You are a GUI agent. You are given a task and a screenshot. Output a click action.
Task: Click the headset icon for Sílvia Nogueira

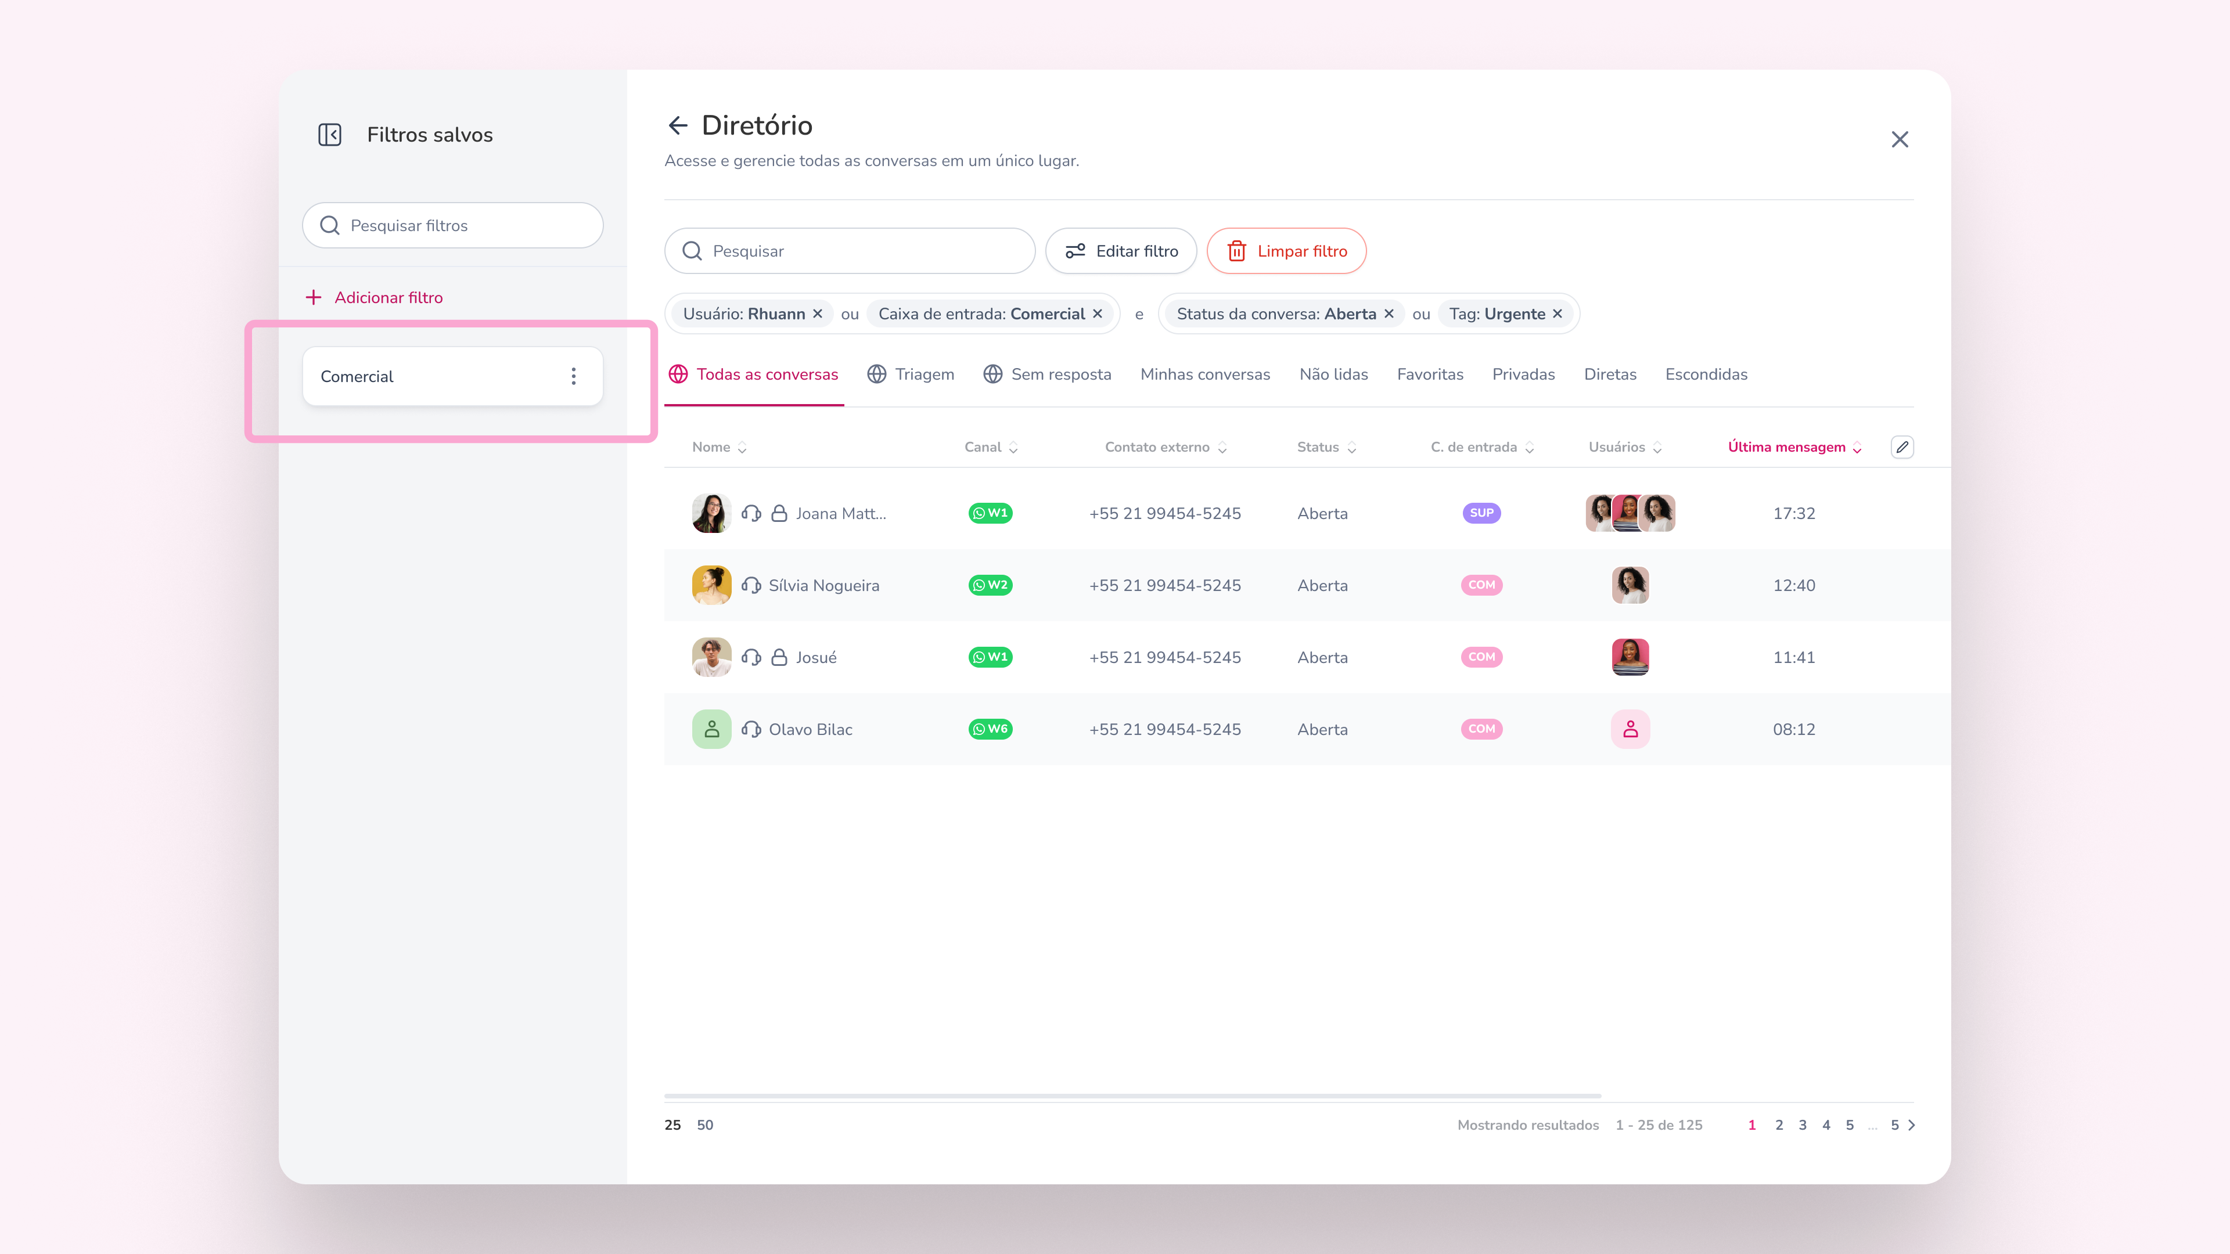coord(751,585)
